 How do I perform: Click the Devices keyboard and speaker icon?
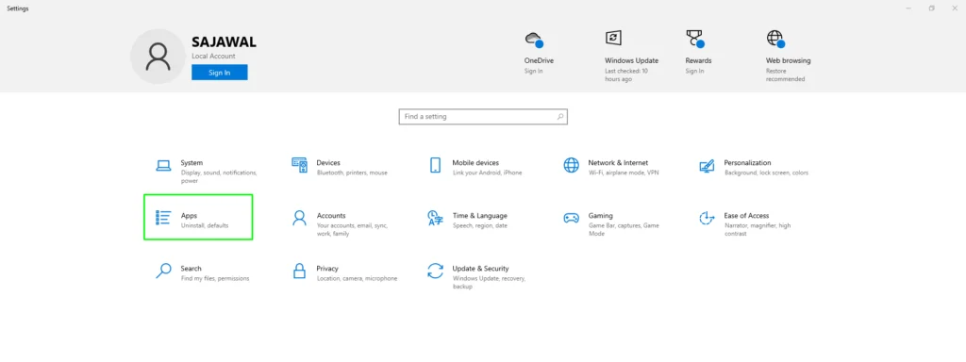click(x=299, y=165)
